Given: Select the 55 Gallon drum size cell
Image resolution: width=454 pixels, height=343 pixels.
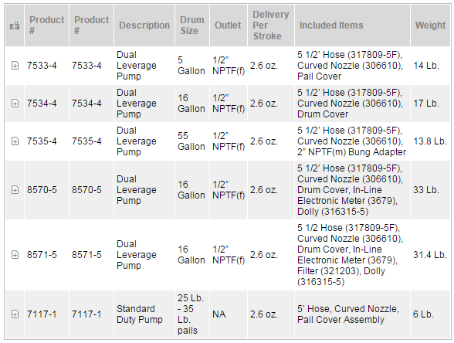Looking at the screenshot, I should 191,141.
